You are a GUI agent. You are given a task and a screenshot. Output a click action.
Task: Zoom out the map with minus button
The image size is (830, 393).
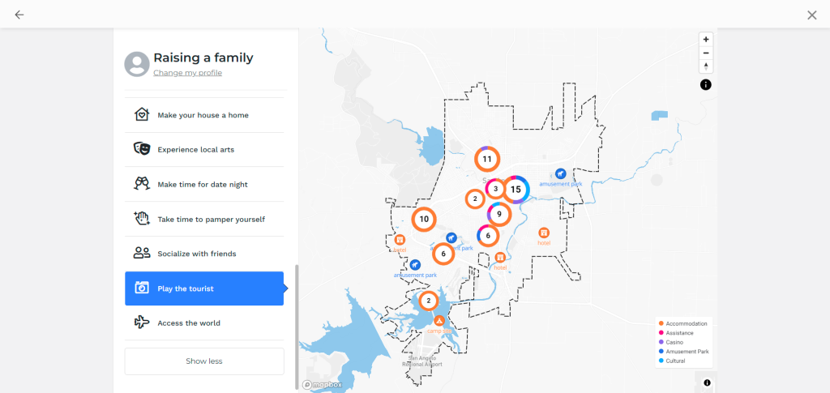pyautogui.click(x=706, y=53)
